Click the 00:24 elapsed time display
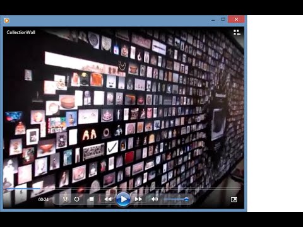 (44, 199)
